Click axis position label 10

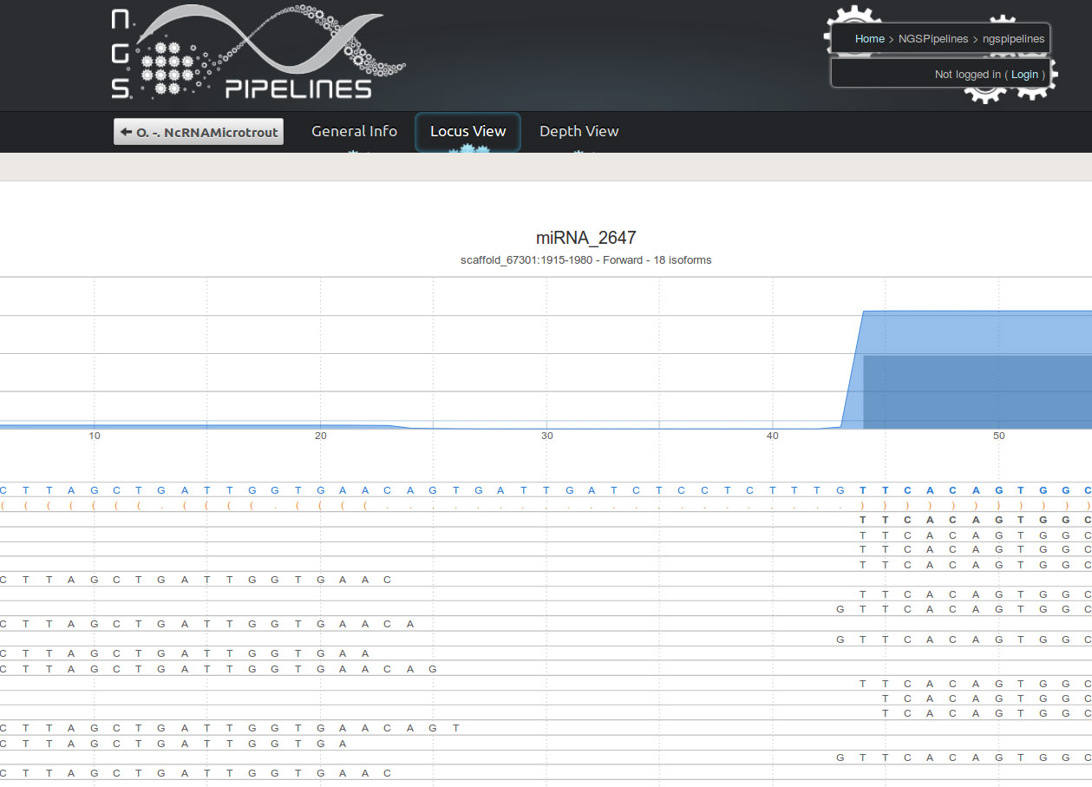coord(95,436)
